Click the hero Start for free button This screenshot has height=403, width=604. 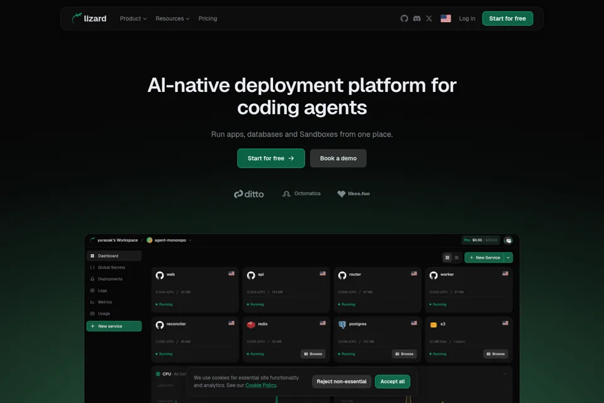(x=271, y=158)
